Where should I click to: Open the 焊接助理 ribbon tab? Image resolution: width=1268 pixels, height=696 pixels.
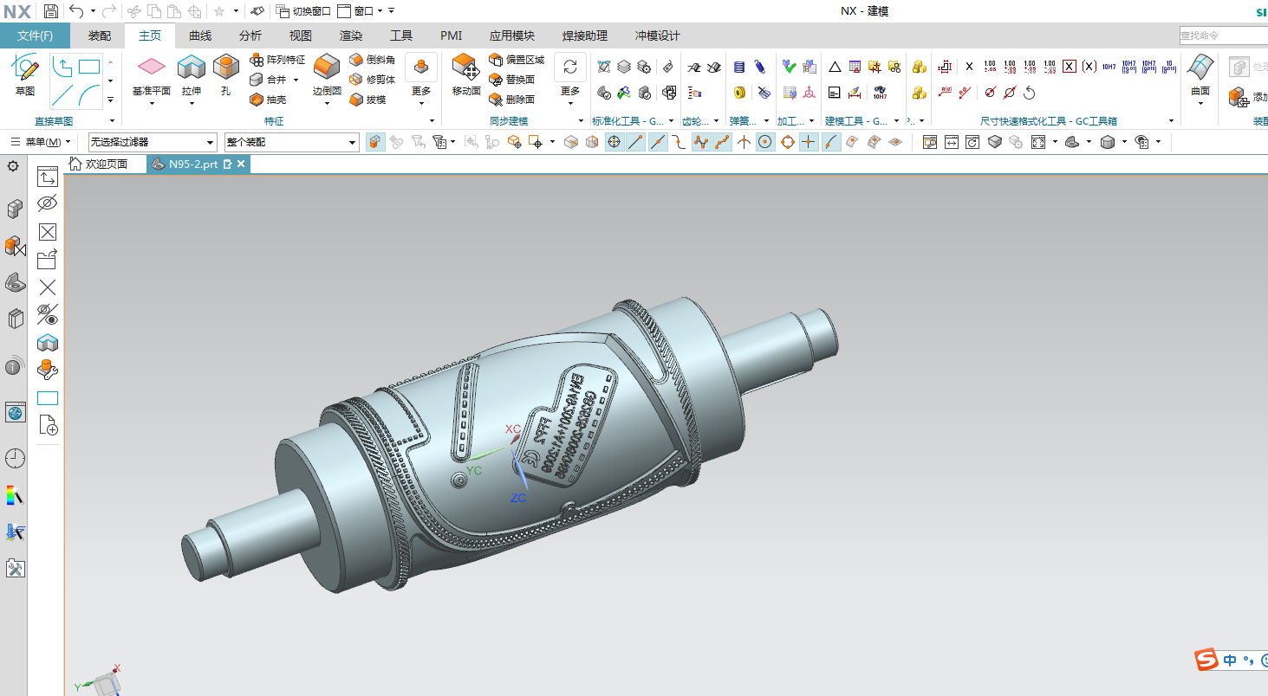coord(585,35)
